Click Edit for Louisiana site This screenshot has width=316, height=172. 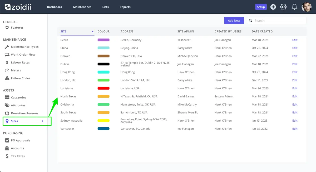(295, 88)
